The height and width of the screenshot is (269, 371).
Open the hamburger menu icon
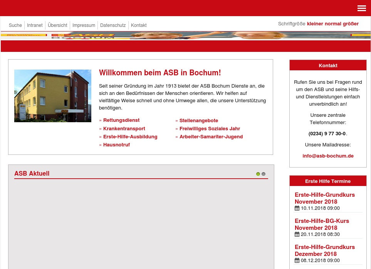tap(361, 8)
